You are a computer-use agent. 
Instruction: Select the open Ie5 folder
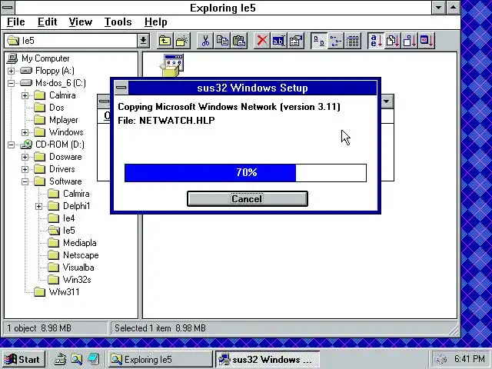[61, 231]
